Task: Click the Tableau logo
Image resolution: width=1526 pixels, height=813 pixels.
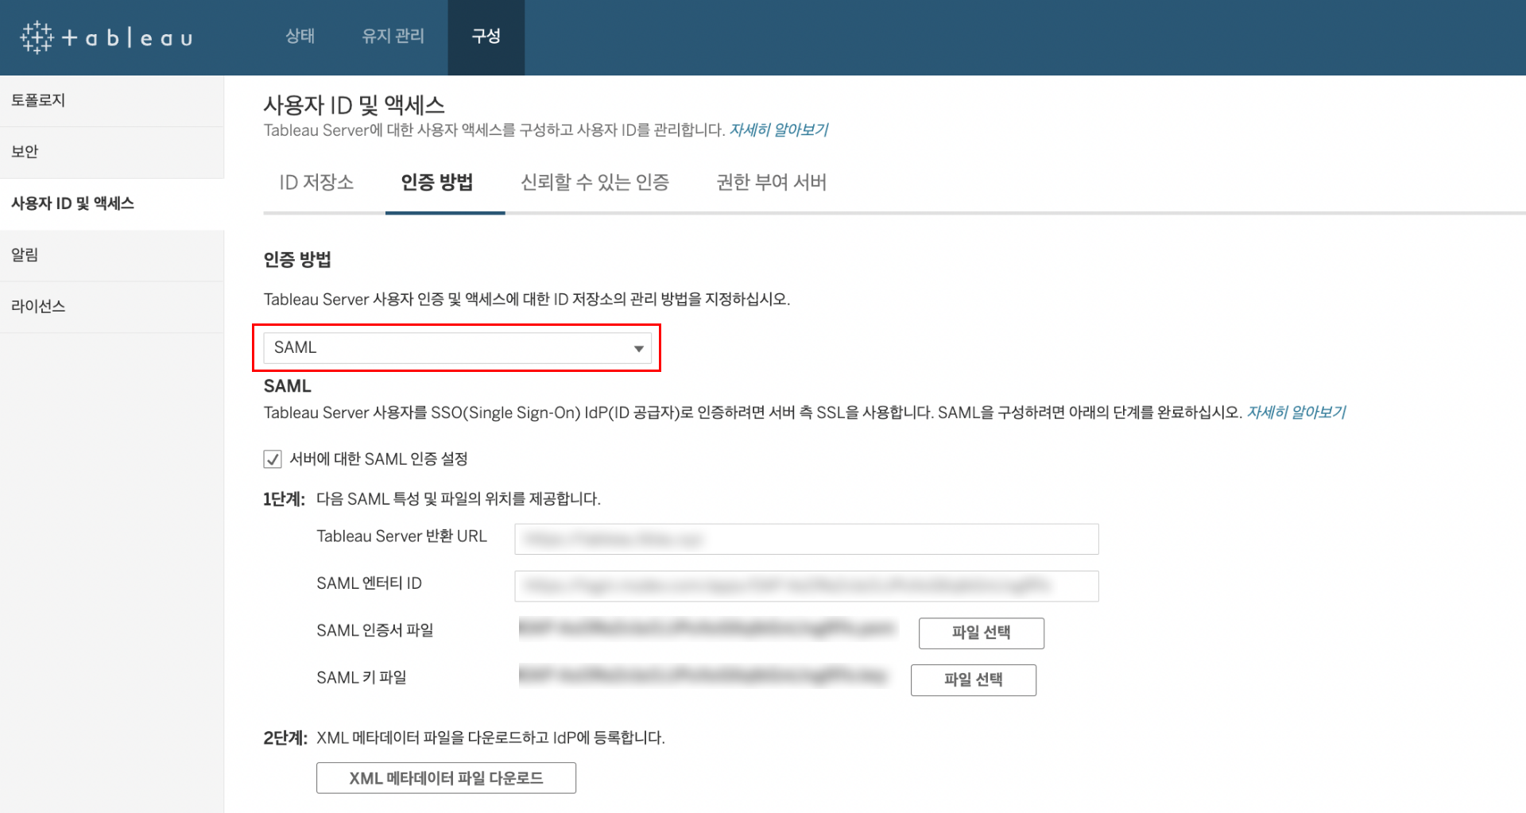Action: [107, 37]
